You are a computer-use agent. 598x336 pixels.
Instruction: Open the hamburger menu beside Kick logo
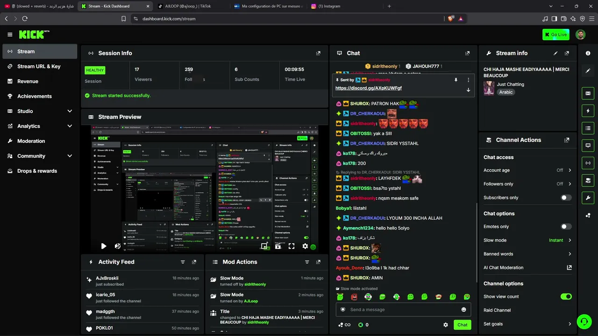[10, 35]
